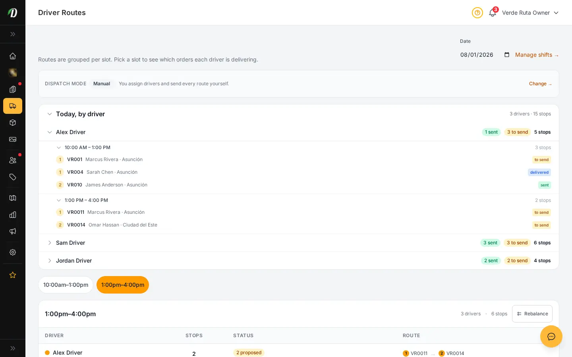Collapse the 1:00 PM – 4:00 PM slot
Viewport: 572px width, 357px height.
coord(59,200)
